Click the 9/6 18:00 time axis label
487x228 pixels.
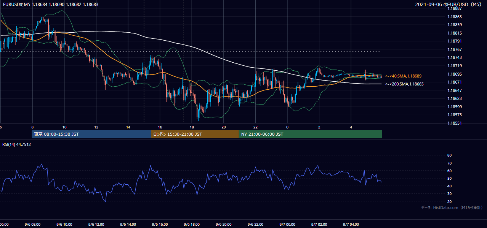coord(192,225)
